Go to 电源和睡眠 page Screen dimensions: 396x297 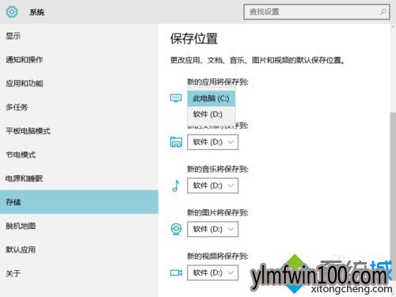pyautogui.click(x=79, y=178)
